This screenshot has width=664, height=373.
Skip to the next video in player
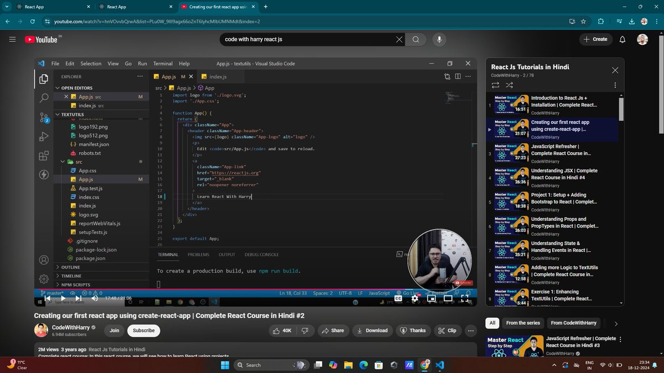pyautogui.click(x=78, y=298)
